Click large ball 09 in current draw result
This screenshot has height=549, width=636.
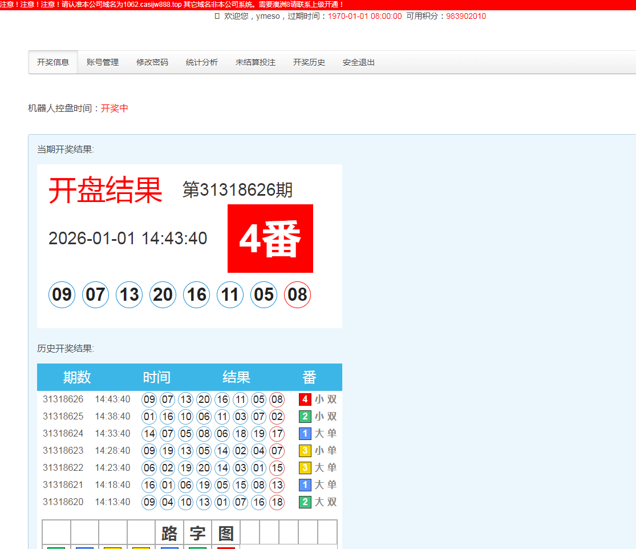62,294
